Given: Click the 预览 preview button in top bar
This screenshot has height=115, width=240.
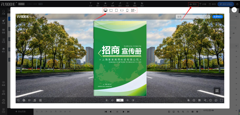Looking at the screenshot, I should click(193, 4).
